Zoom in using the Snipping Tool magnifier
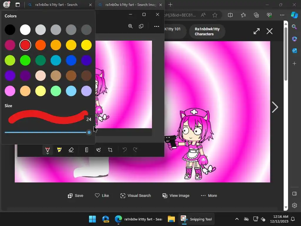The height and width of the screenshot is (226, 301). tap(131, 26)
